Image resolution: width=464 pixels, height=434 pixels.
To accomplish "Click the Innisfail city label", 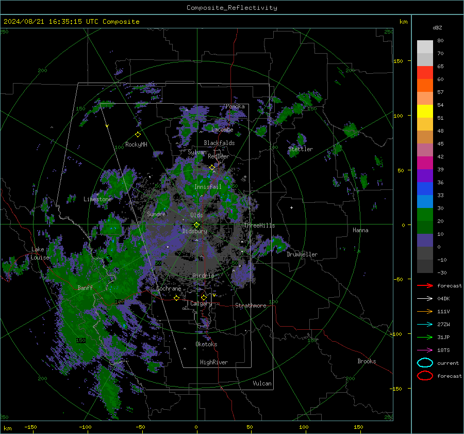I will [x=208, y=187].
